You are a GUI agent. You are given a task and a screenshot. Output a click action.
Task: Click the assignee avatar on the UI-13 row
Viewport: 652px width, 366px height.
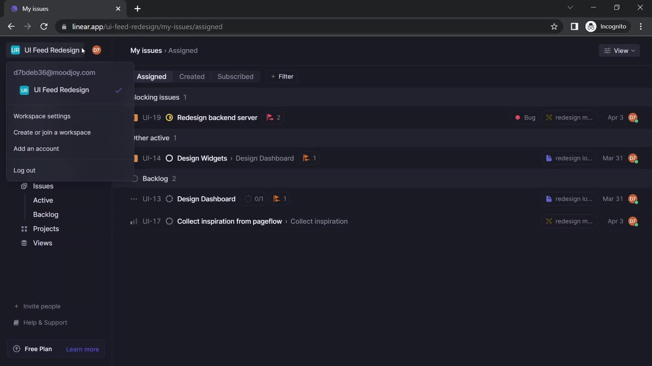click(633, 199)
